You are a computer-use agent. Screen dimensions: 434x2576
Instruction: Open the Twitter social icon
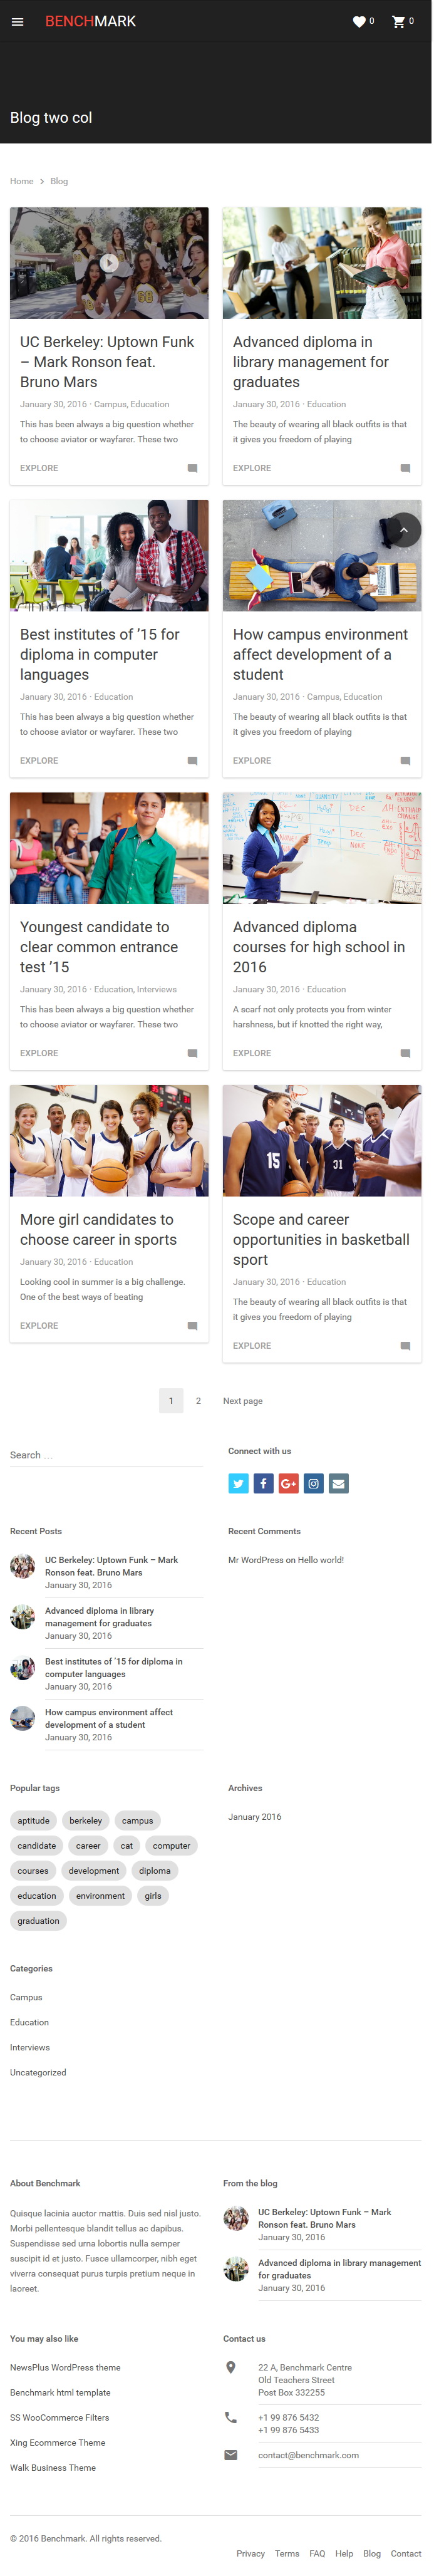(238, 1483)
